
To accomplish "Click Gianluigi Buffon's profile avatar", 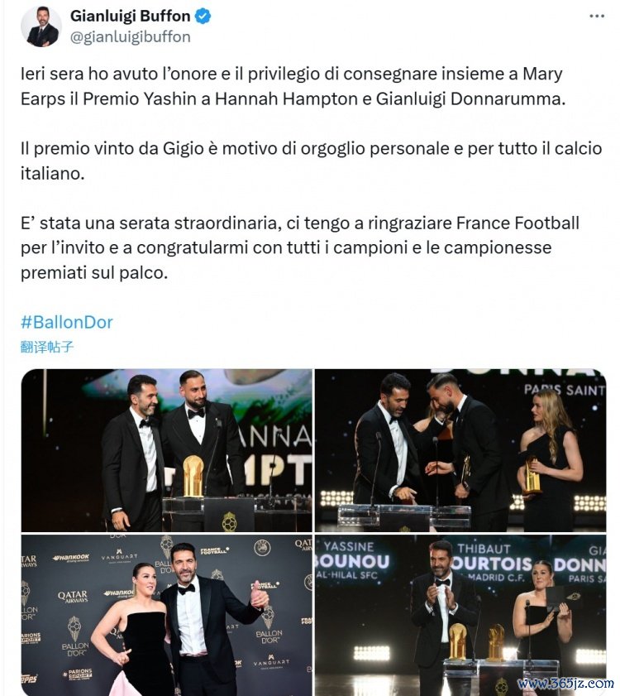I will tap(41, 26).
